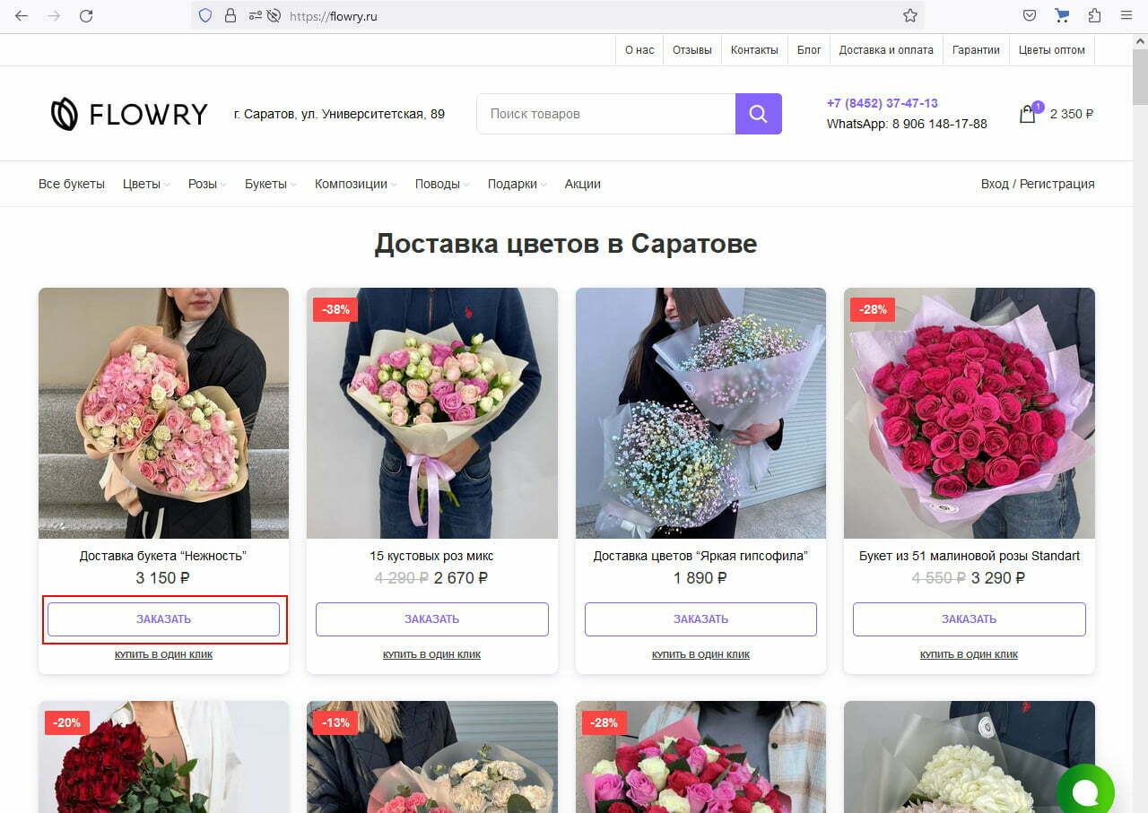1148x813 pixels.
Task: Go to the Отзывы page
Action: click(691, 50)
